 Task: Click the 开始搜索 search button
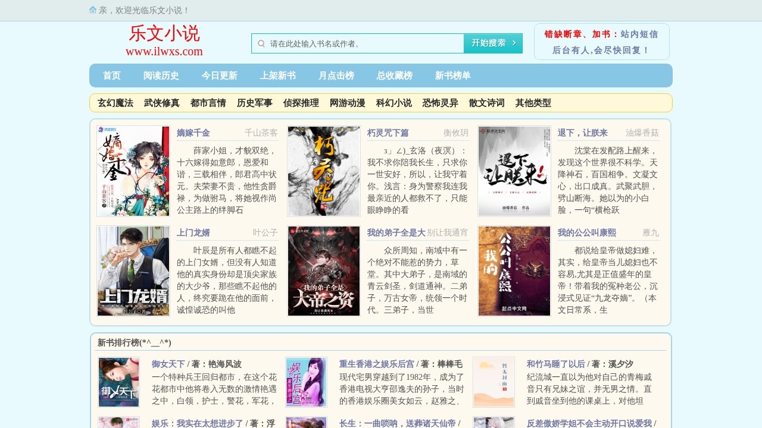pos(493,43)
